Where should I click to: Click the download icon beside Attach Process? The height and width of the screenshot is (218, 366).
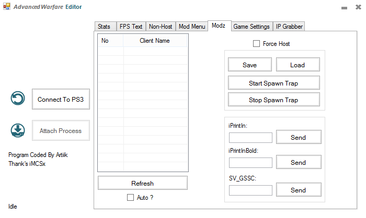pos(18,130)
